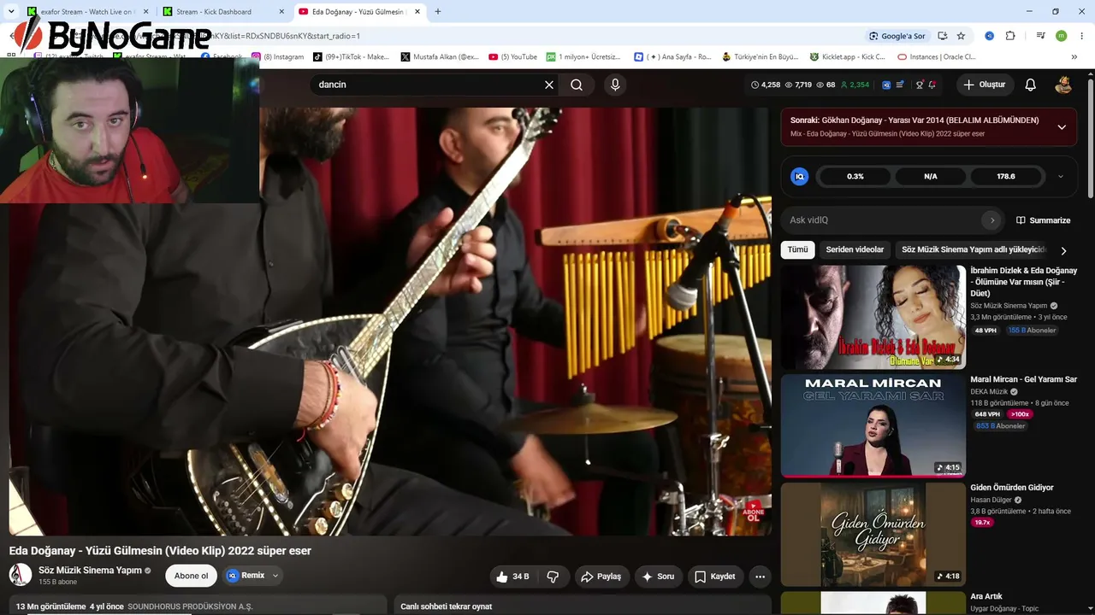This screenshot has width=1095, height=615.
Task: Dislike the video with thumbs down
Action: click(x=553, y=577)
